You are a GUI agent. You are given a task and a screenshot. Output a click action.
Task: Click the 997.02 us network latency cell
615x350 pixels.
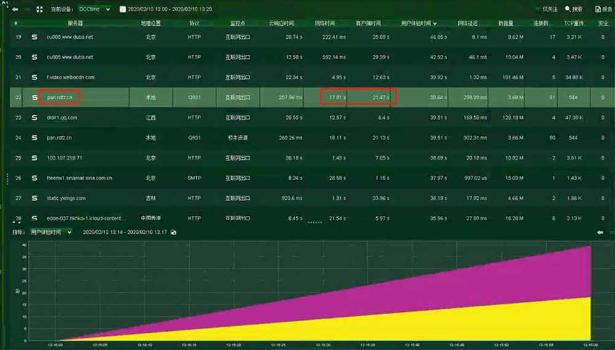(x=475, y=178)
